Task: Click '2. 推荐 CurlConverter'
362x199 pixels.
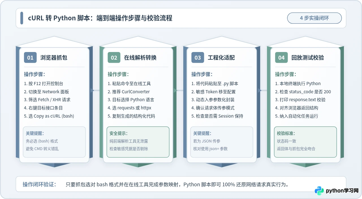Action: coord(129,92)
